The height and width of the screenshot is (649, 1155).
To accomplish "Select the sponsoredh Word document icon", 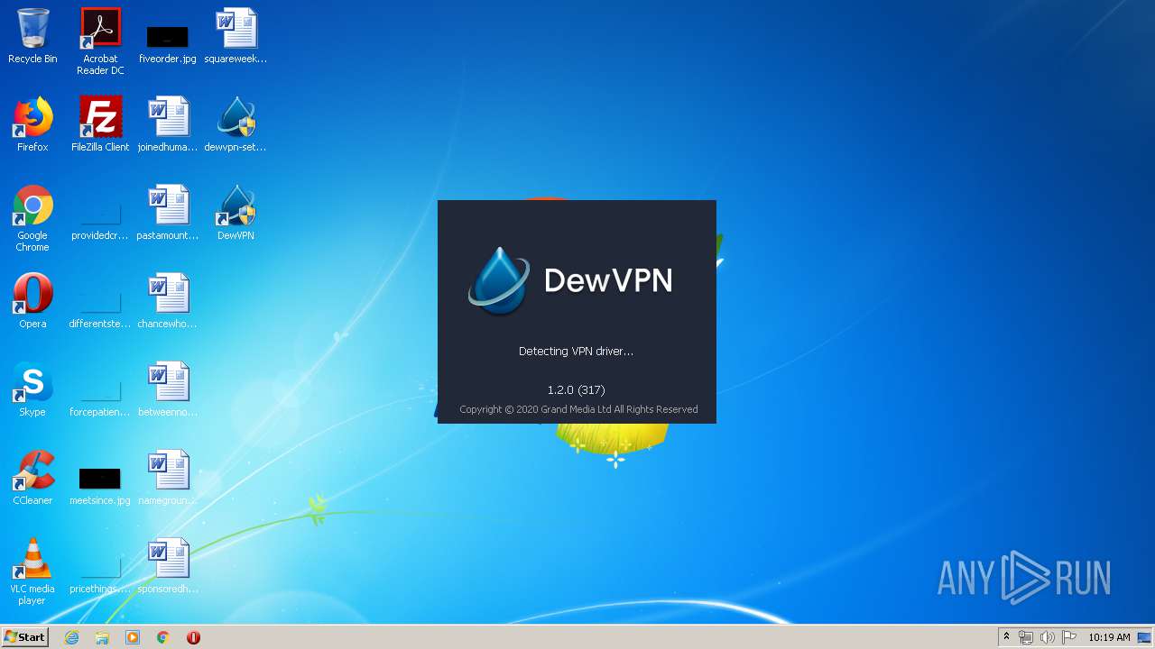I will (168, 566).
